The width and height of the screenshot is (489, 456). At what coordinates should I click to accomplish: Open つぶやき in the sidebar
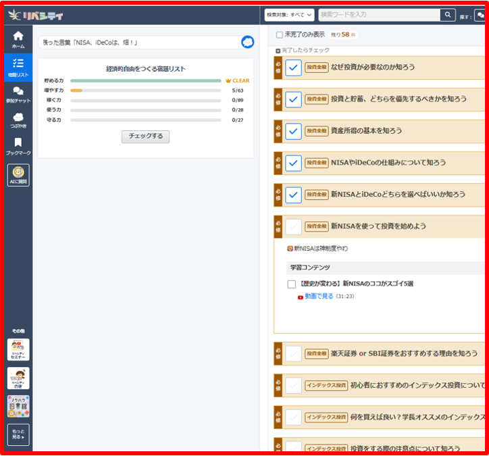point(18,120)
